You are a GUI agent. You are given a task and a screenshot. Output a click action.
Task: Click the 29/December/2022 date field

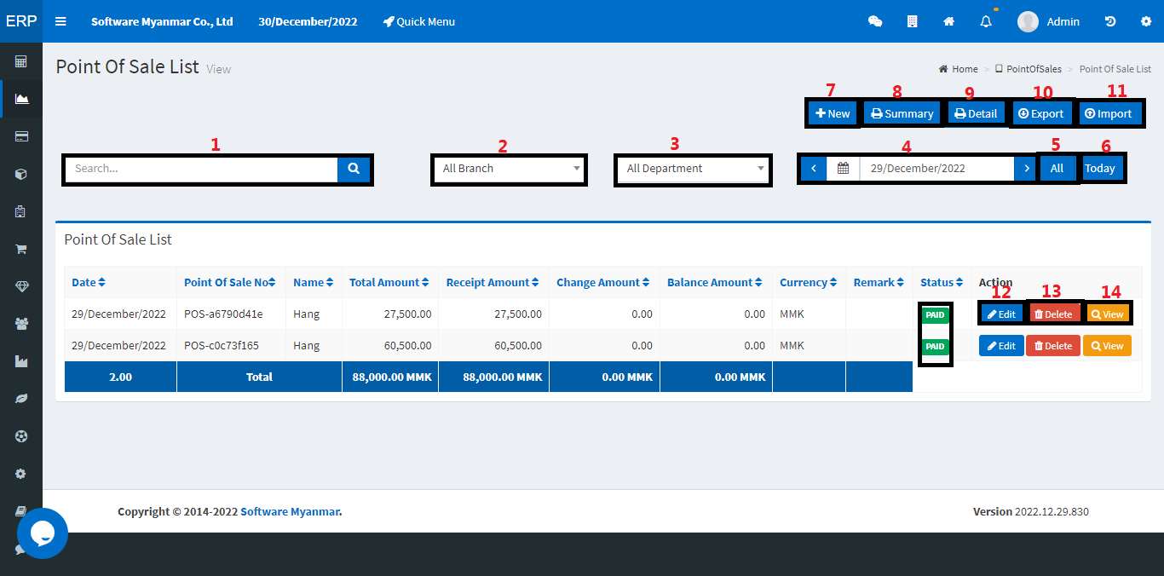936,169
